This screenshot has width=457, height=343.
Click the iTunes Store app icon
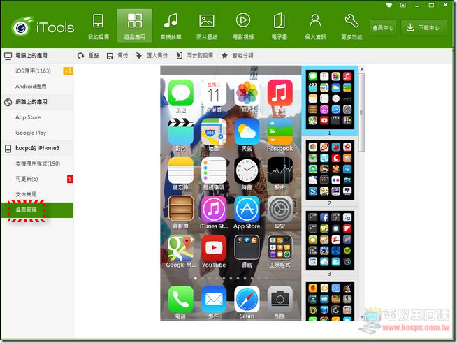[x=214, y=209]
